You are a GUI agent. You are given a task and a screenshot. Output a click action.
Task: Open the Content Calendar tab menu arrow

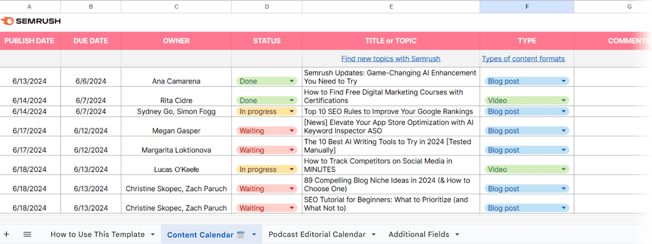click(254, 235)
